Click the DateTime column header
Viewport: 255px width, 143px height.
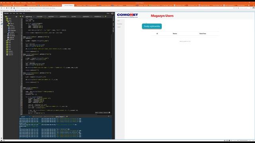[203, 33]
